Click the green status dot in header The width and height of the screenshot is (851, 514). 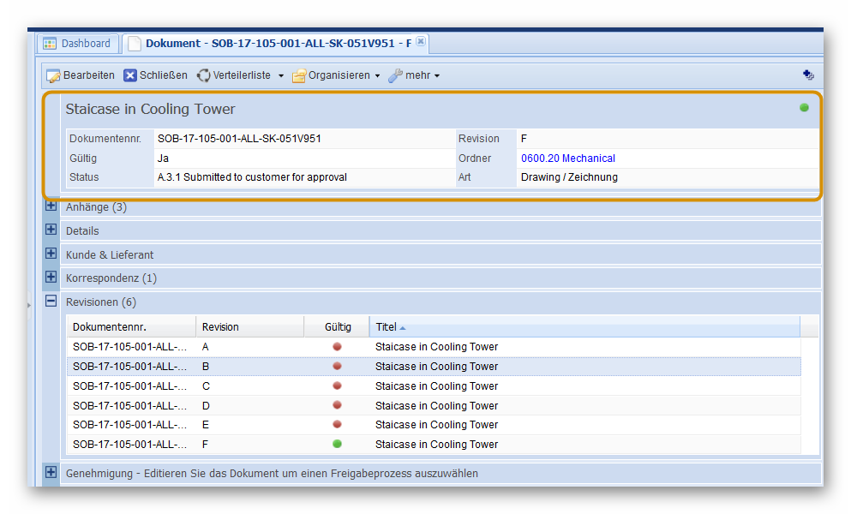coord(804,108)
